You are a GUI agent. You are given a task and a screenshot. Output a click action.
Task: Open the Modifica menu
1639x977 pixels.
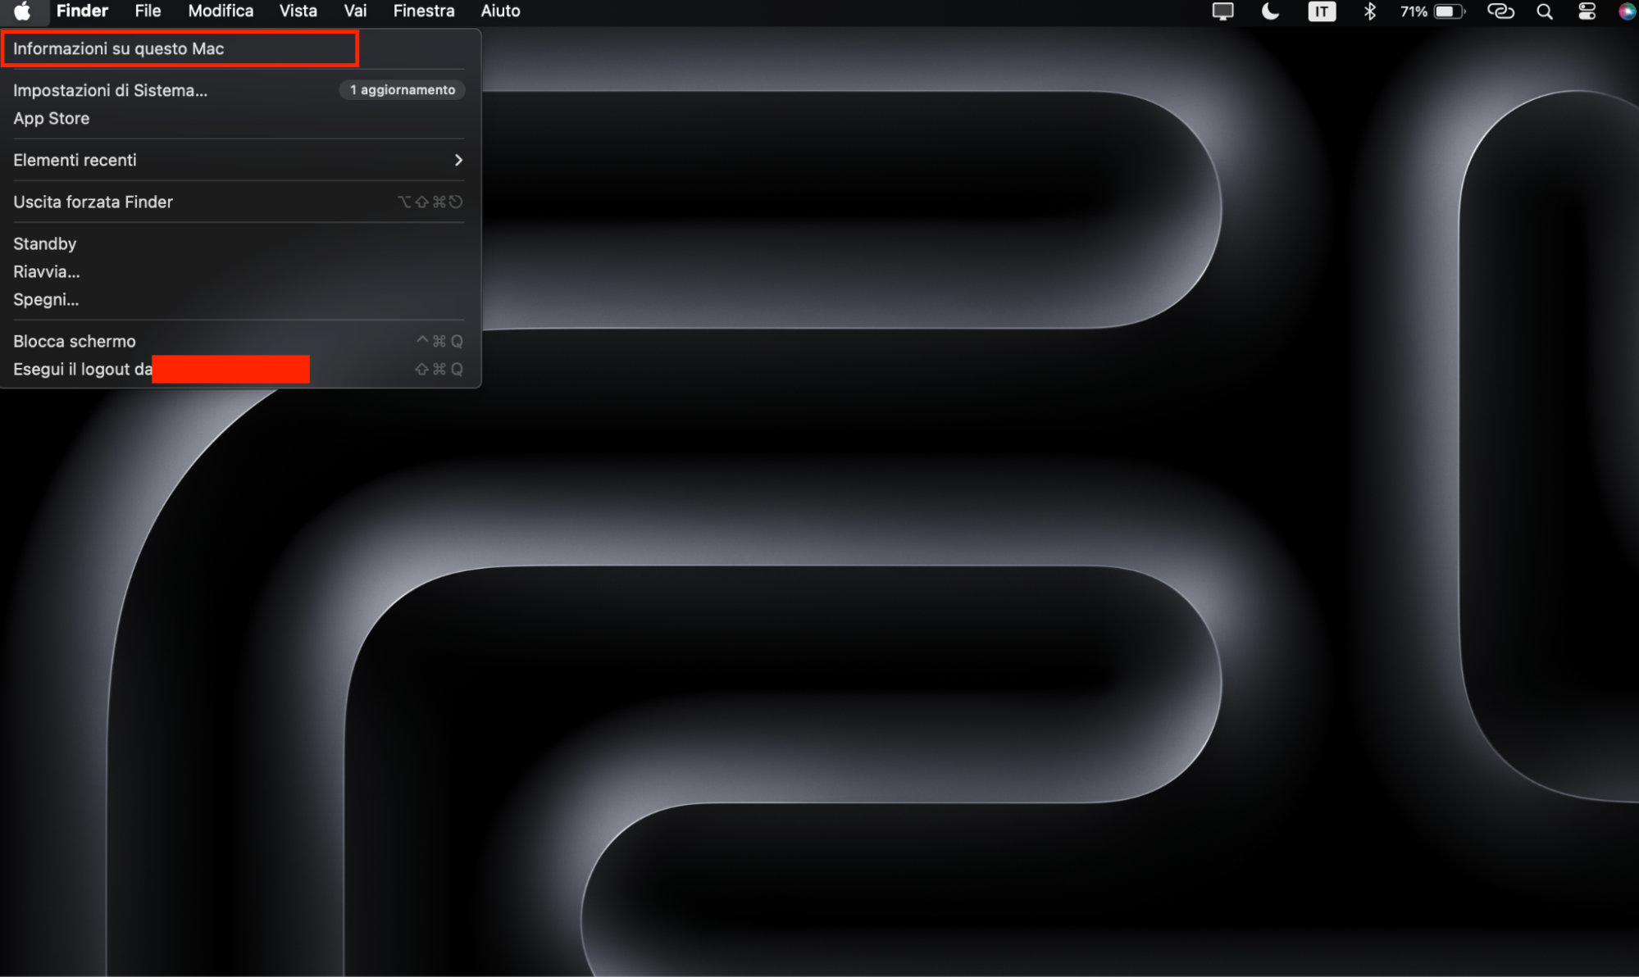click(x=220, y=11)
